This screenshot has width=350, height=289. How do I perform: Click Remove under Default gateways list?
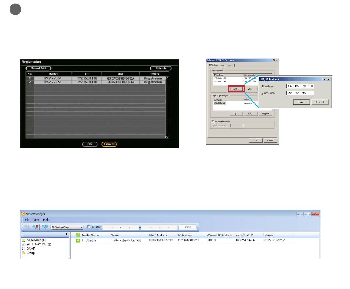[265, 114]
